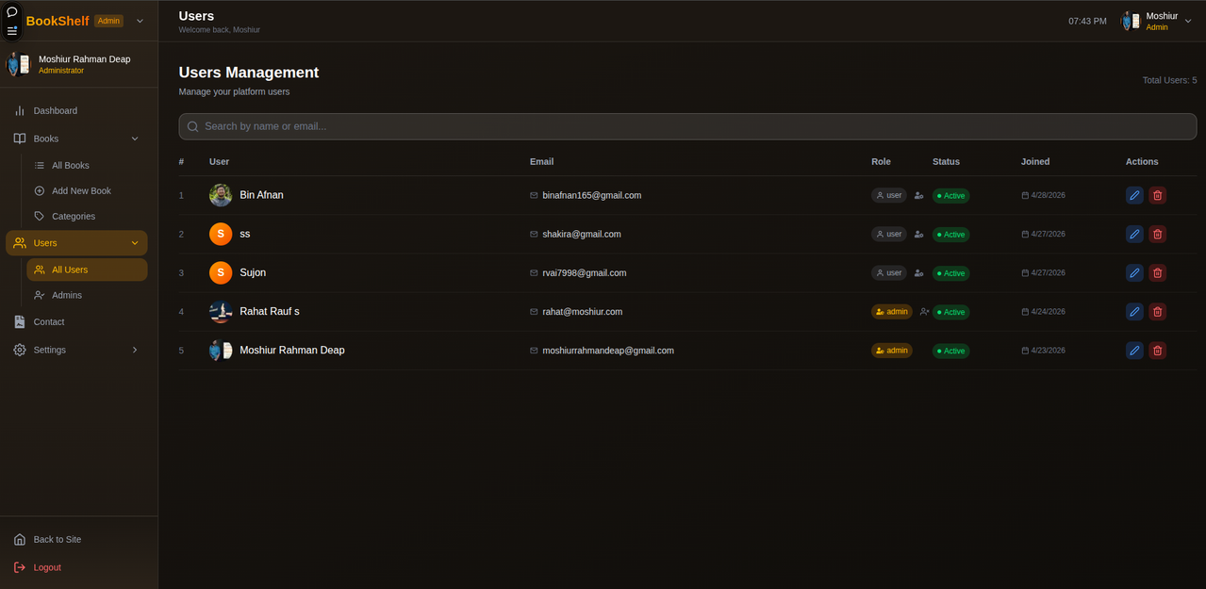Click the Email column header
Screen dimensions: 1206x589
click(x=541, y=161)
